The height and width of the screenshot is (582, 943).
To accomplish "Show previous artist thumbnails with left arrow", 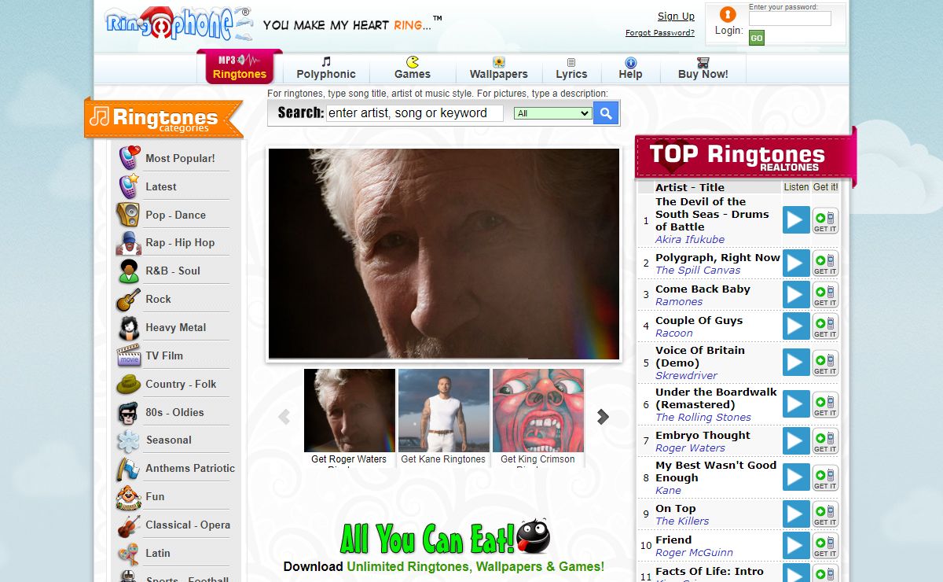I will (x=284, y=417).
